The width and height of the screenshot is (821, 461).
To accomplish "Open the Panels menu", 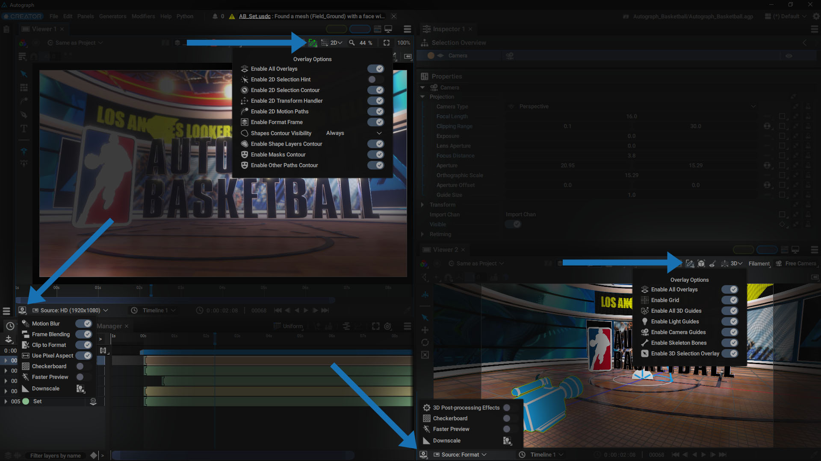I will pos(86,16).
